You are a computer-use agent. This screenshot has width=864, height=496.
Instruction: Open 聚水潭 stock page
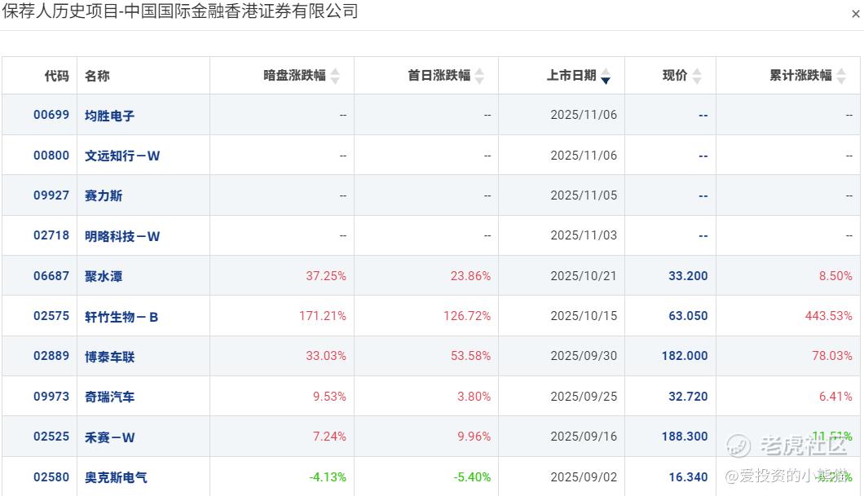[x=104, y=276]
